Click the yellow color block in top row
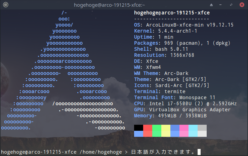This screenshot has width=248, height=156. (166, 128)
